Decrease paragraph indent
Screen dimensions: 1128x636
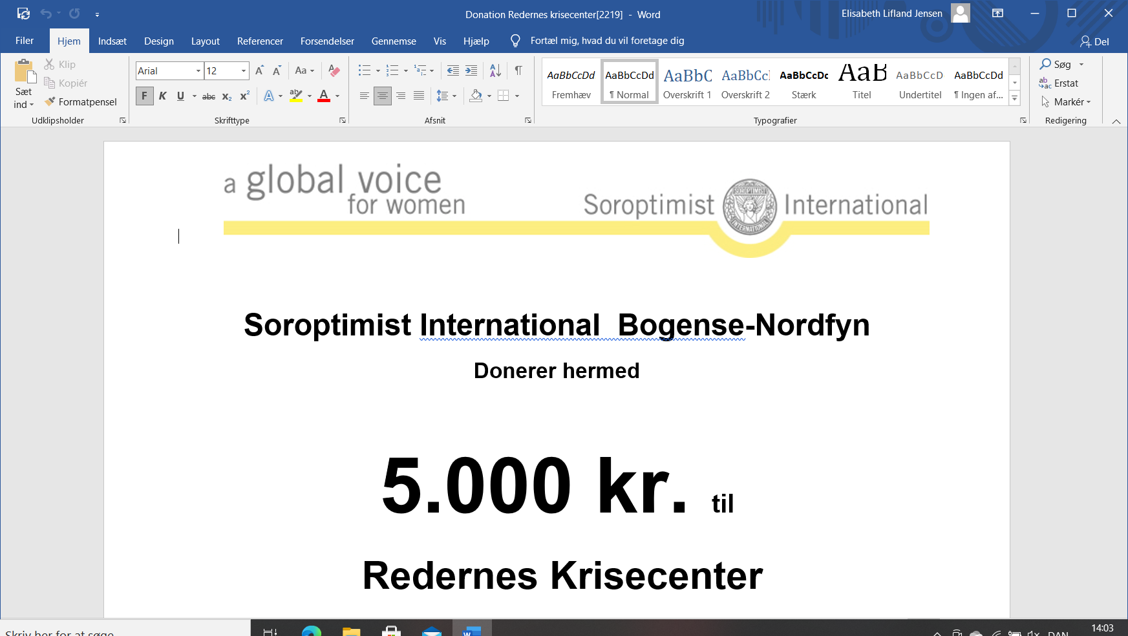[453, 70]
